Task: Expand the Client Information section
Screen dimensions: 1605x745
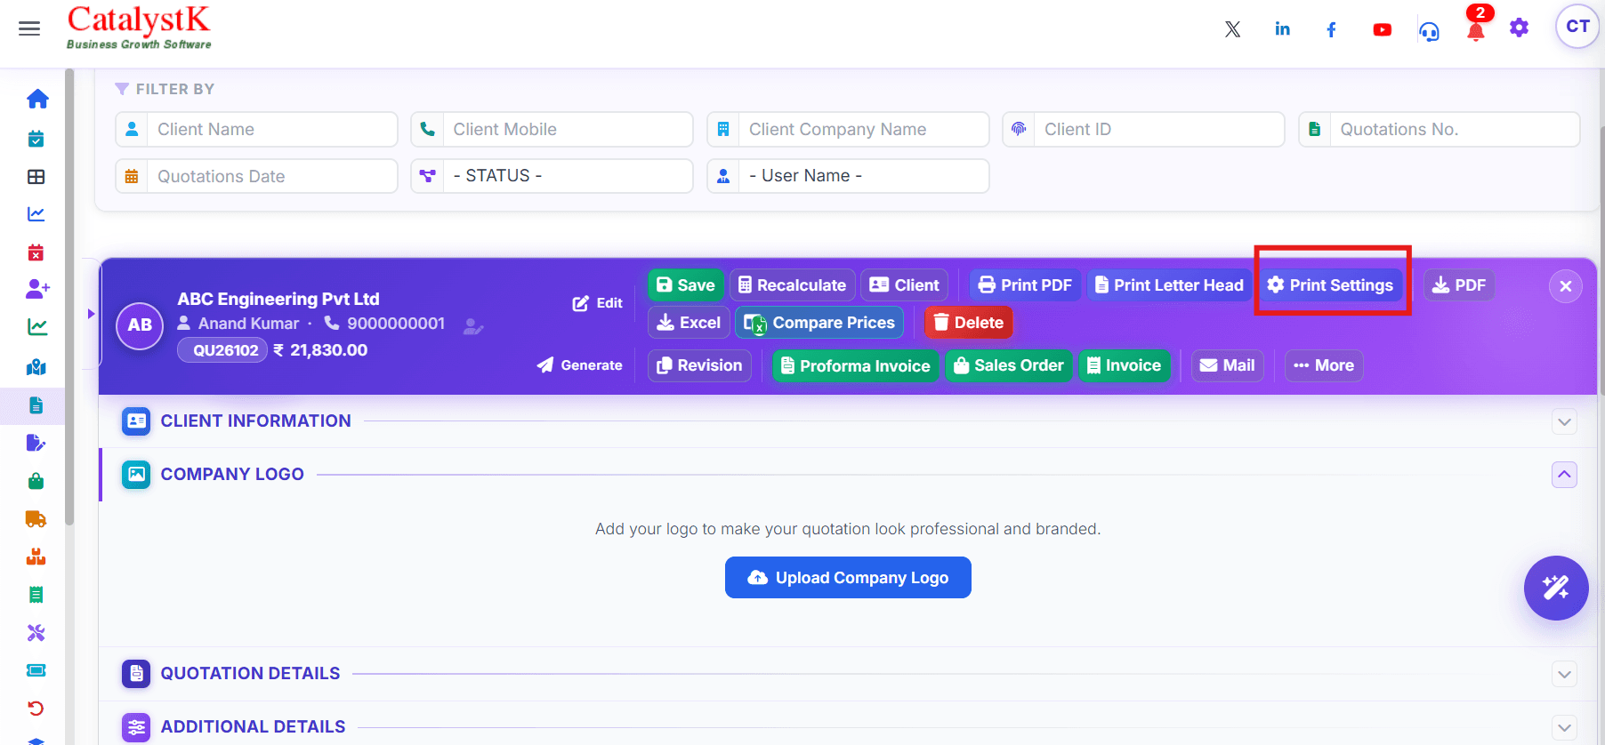Action: 1564,421
